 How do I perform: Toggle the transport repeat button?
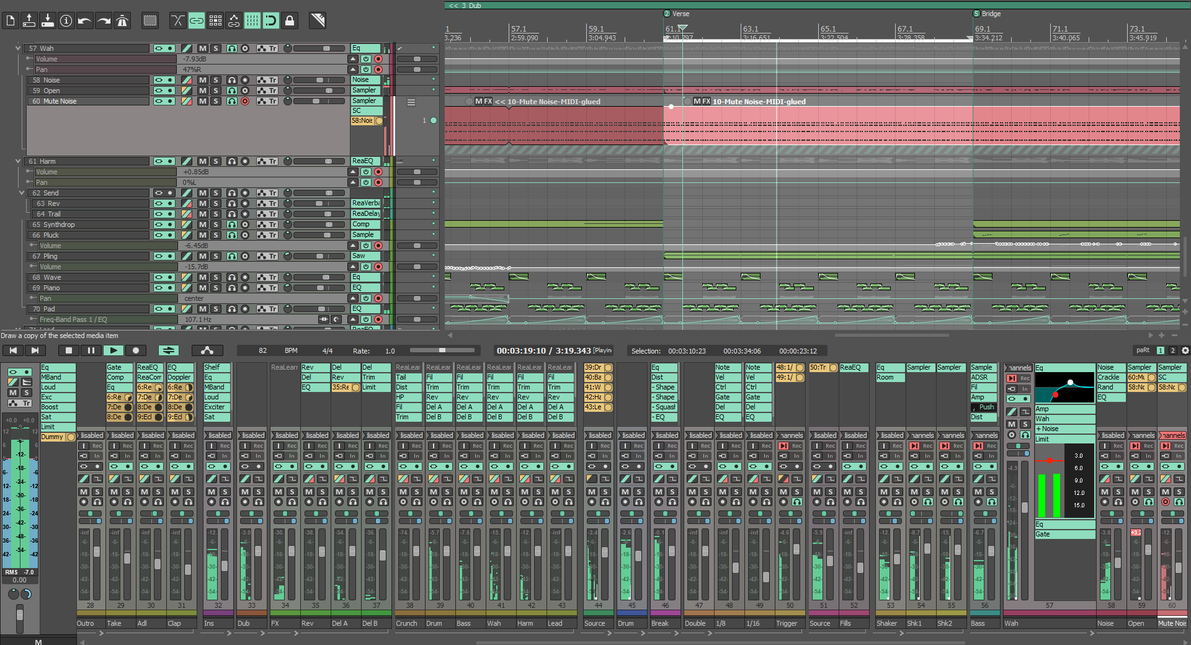(x=168, y=350)
